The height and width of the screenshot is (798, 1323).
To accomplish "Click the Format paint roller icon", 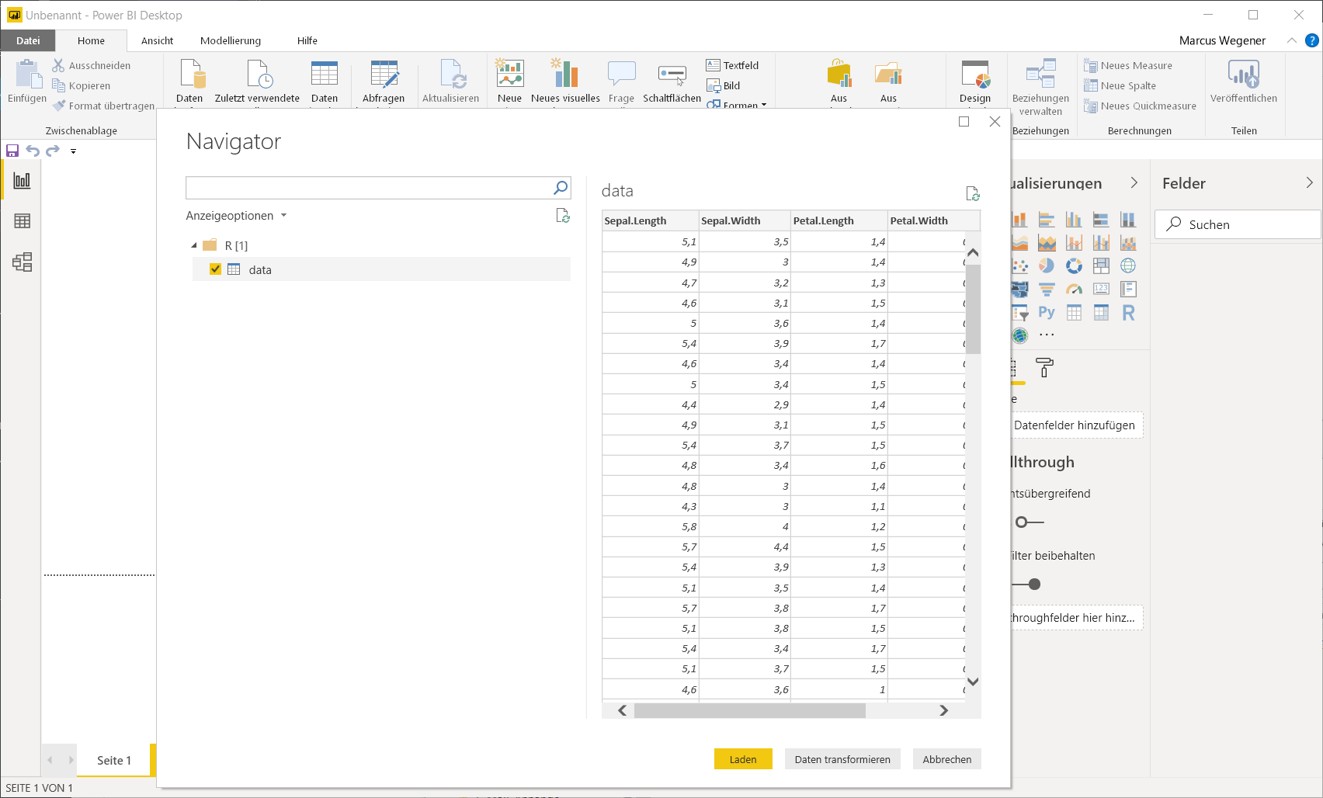I will pos(1045,367).
